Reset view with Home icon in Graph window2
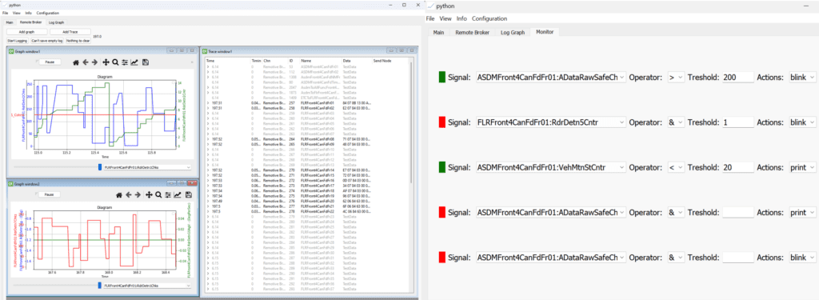Viewport: 819px width, 300px height. click(119, 194)
